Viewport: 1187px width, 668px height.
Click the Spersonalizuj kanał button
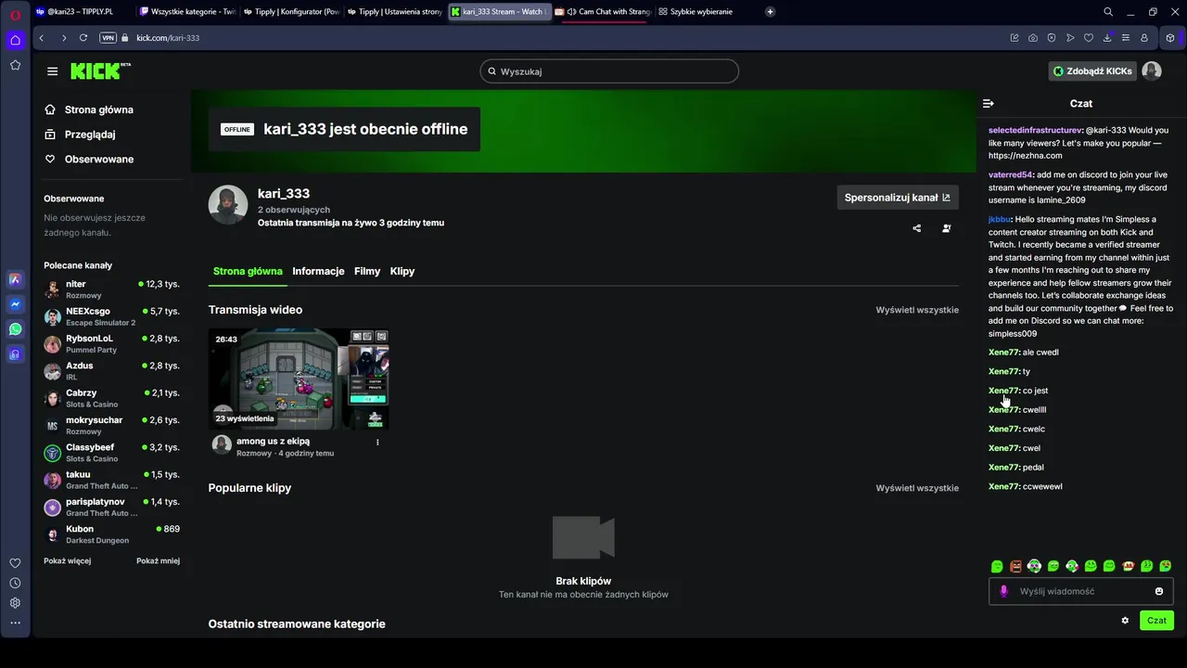pos(898,198)
